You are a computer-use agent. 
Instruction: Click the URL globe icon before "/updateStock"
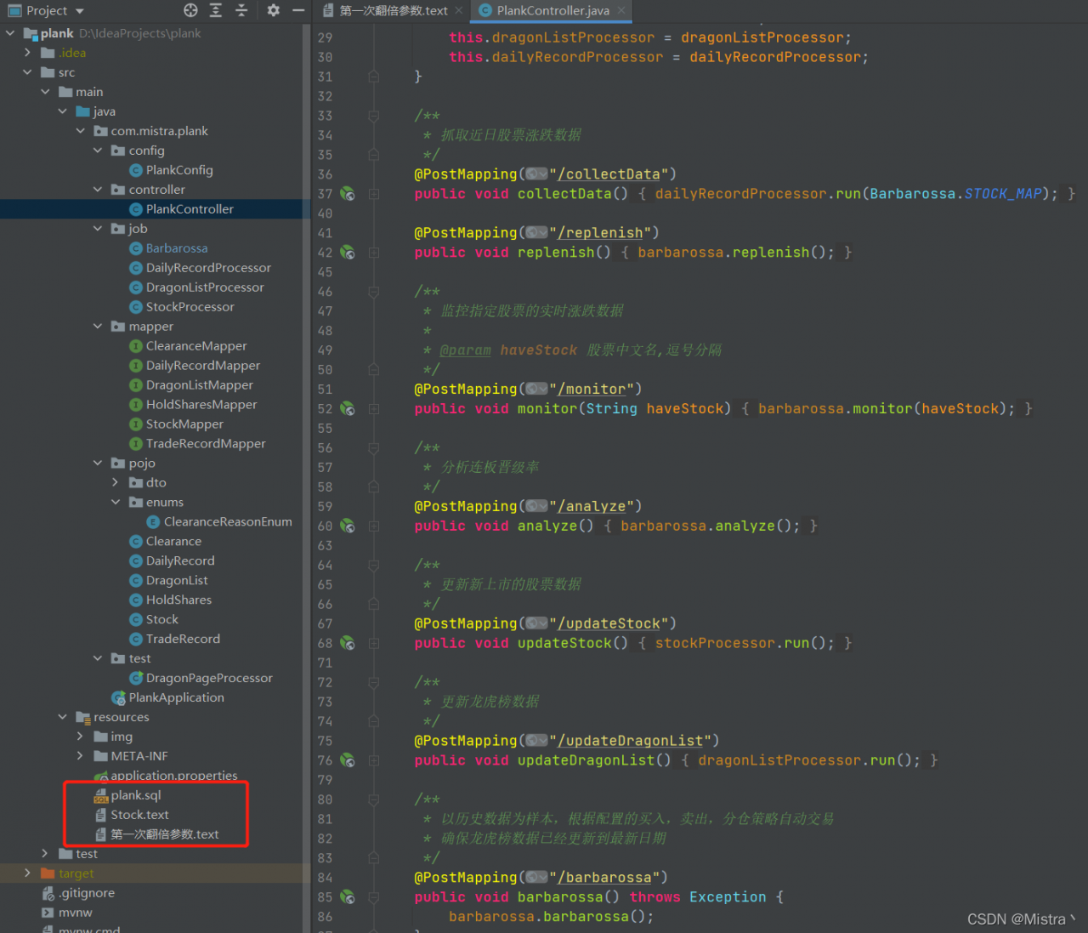coord(536,624)
